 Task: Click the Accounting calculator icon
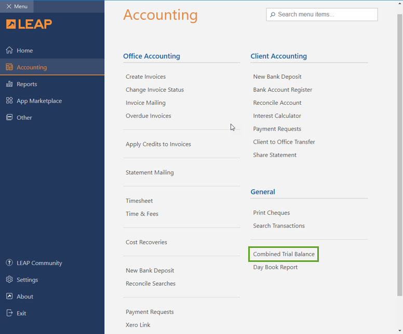(9, 67)
